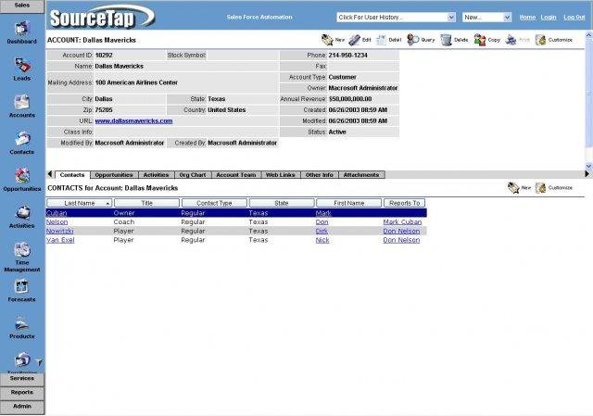The height and width of the screenshot is (416, 593).
Task: Expand the Reports section in sidebar
Action: point(22,393)
